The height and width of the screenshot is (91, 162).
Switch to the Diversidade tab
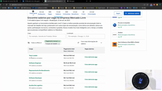92,13
